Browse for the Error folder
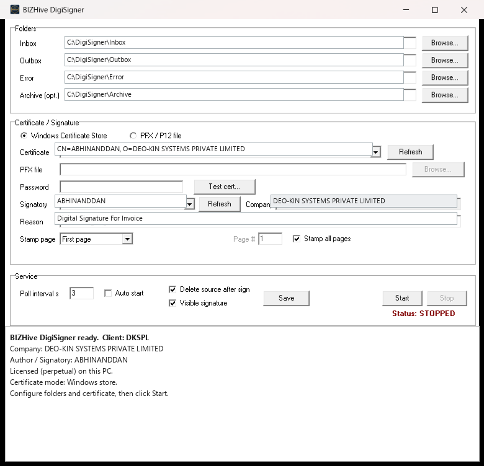 pos(445,77)
